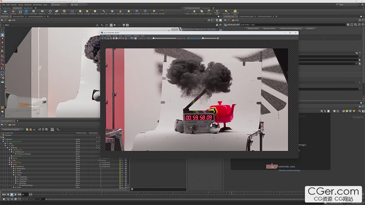Toggle the yellow column icon on Rig row
Image resolution: width=365 pixels, height=205 pixels.
click(120, 160)
